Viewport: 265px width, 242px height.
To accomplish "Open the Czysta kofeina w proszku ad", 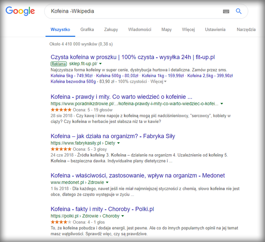I will (132, 57).
